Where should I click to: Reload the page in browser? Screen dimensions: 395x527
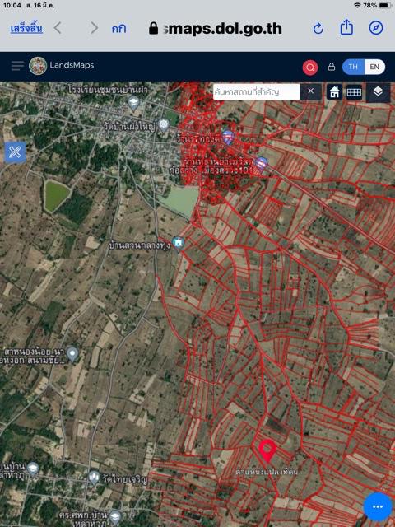tap(318, 29)
